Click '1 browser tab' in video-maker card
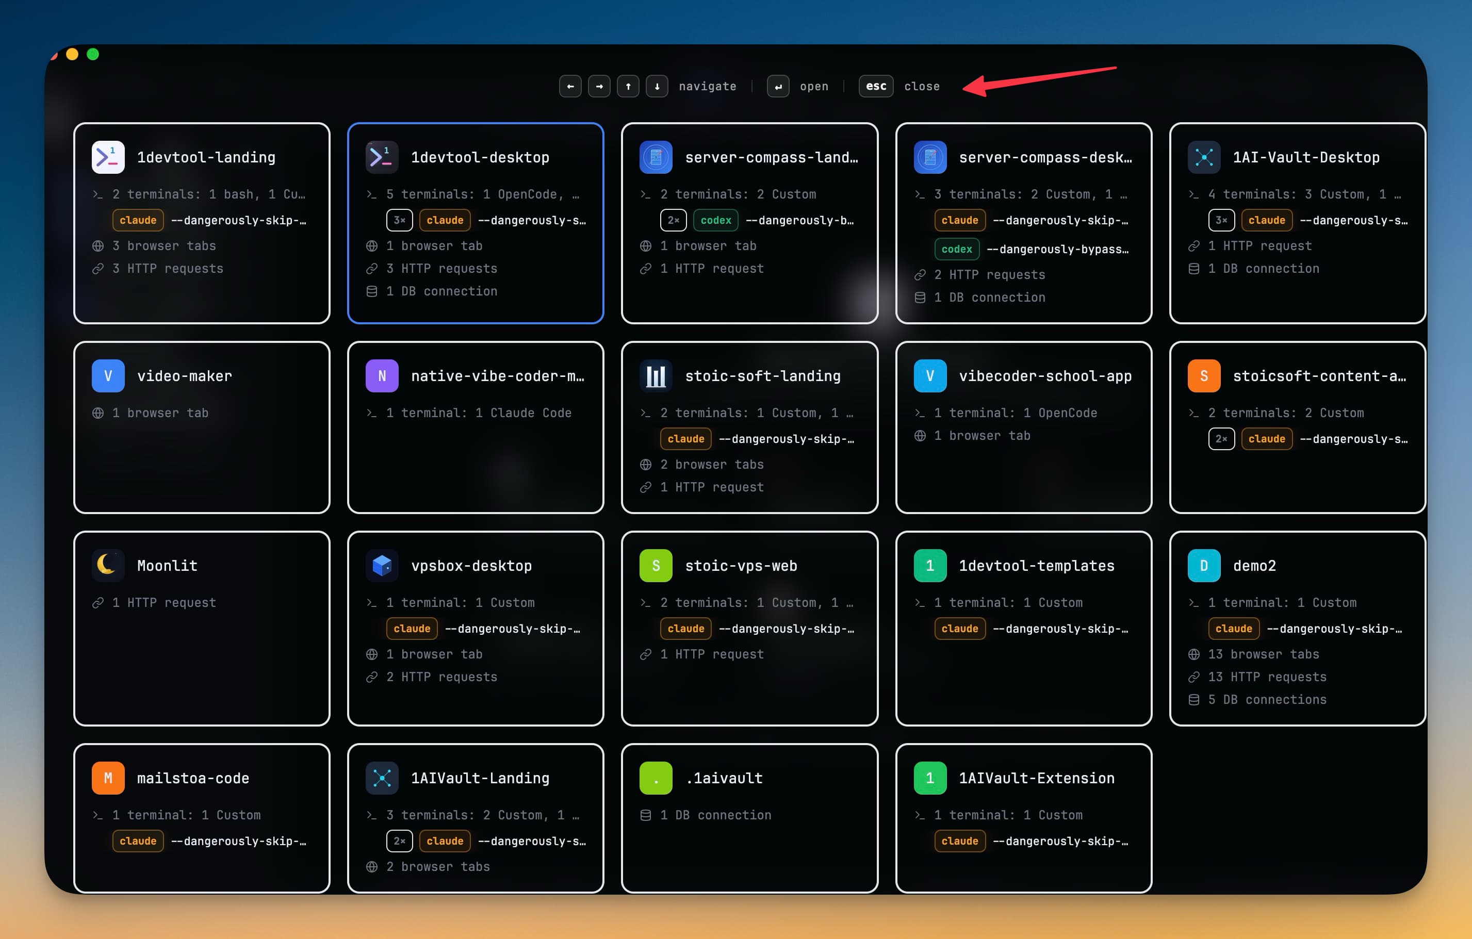The height and width of the screenshot is (939, 1472). point(160,413)
